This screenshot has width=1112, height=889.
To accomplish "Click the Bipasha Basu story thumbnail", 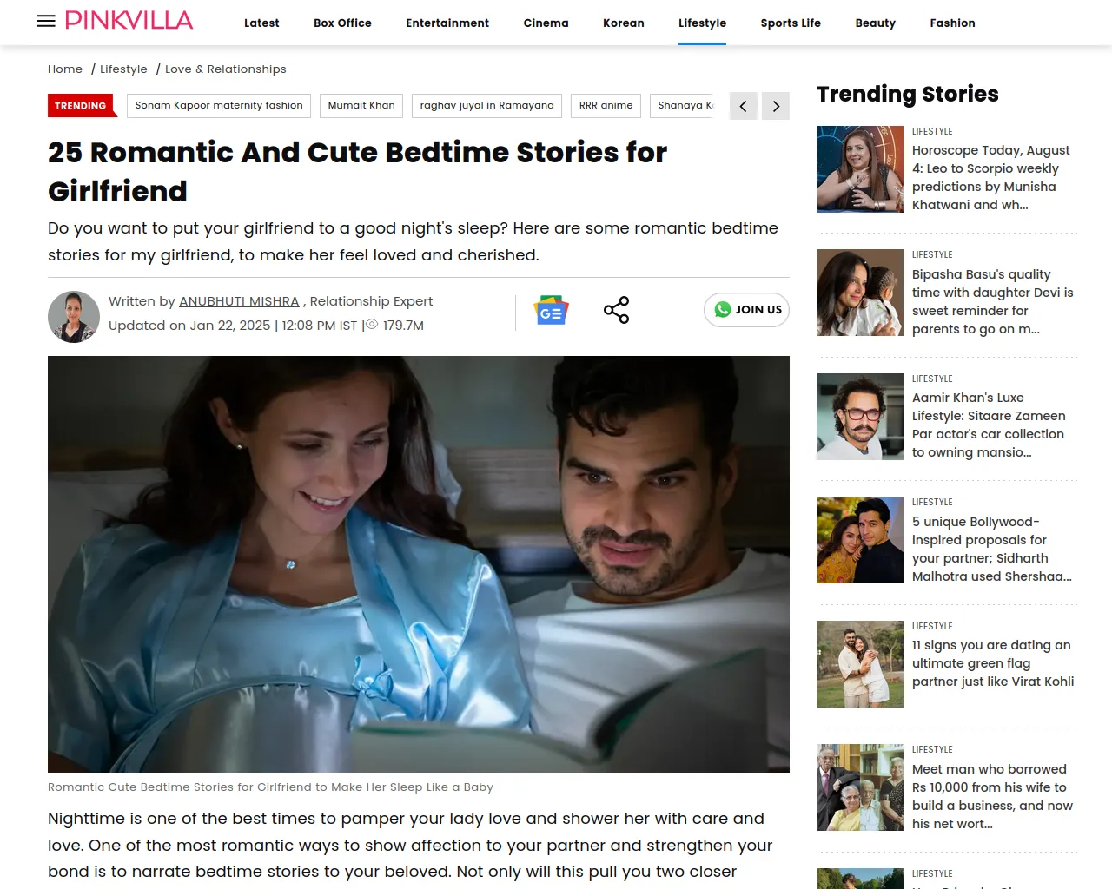I will [860, 293].
